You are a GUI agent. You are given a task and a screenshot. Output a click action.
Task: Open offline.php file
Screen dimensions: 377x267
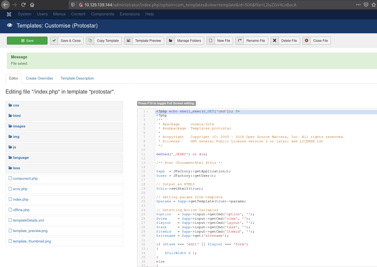(64, 210)
